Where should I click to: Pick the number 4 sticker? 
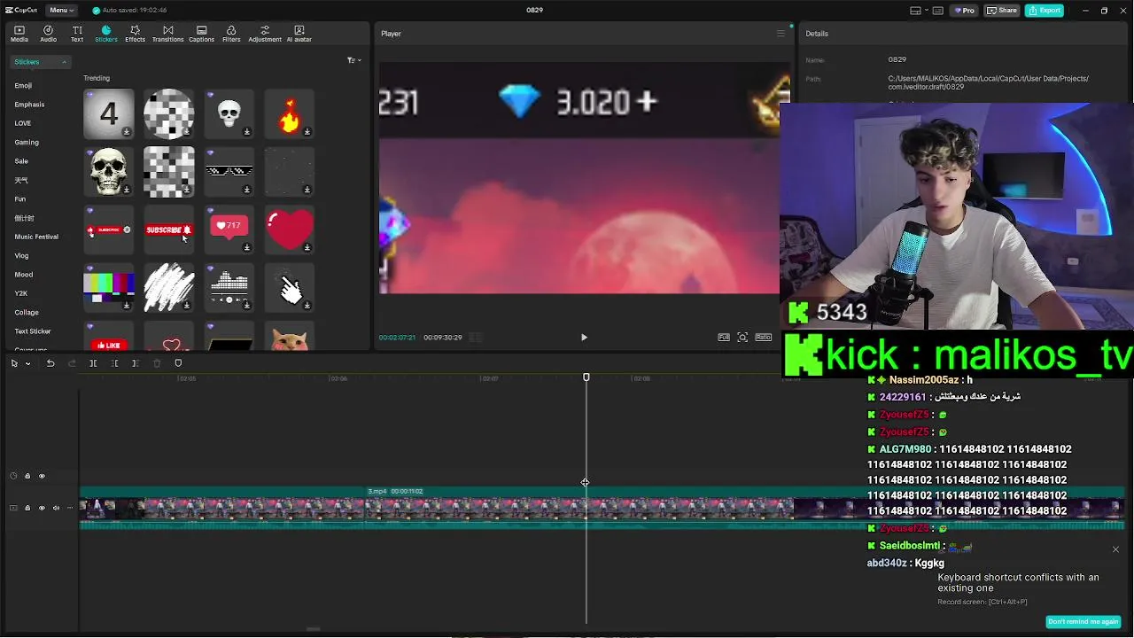tap(108, 113)
